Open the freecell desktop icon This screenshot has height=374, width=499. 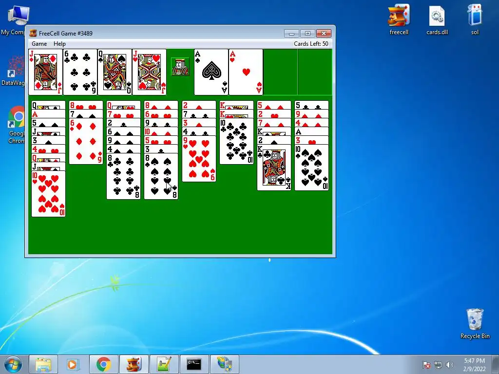coord(399,19)
